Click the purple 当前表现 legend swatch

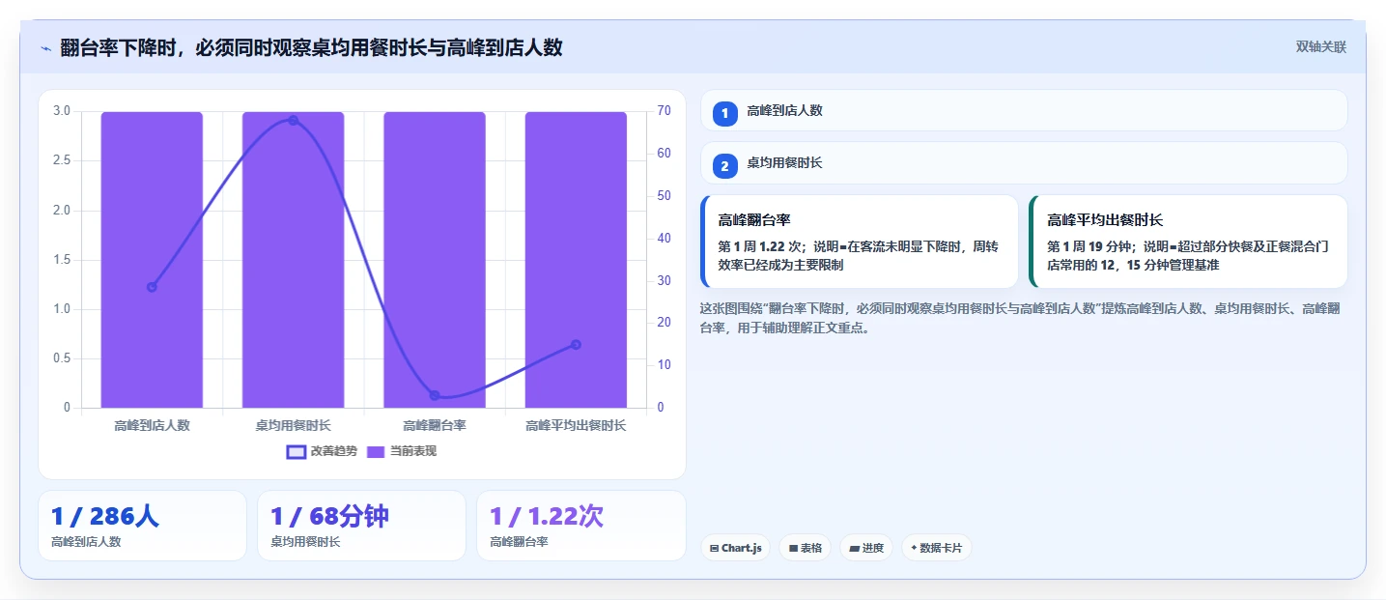[x=377, y=451]
